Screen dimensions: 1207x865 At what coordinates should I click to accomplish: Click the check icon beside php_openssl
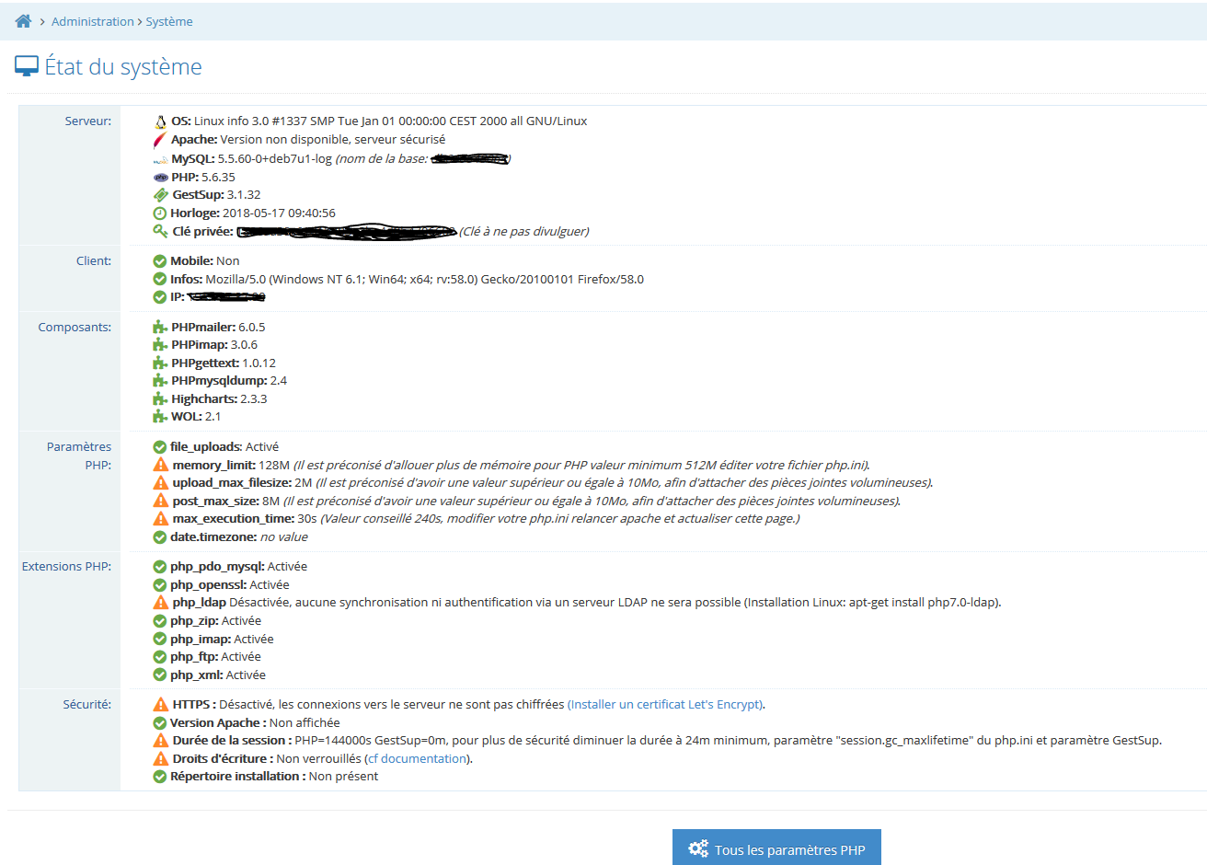pyautogui.click(x=159, y=585)
